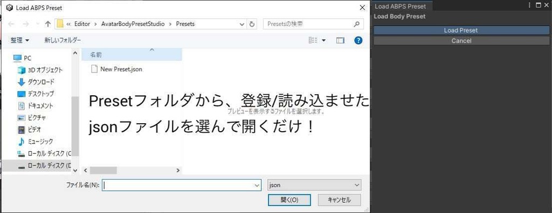Open the 整理 organize menu
This screenshot has width=552, height=213.
[20, 40]
